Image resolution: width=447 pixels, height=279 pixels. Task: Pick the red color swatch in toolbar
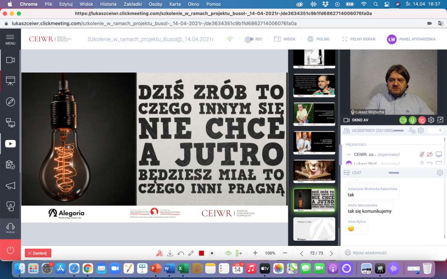click(201, 253)
